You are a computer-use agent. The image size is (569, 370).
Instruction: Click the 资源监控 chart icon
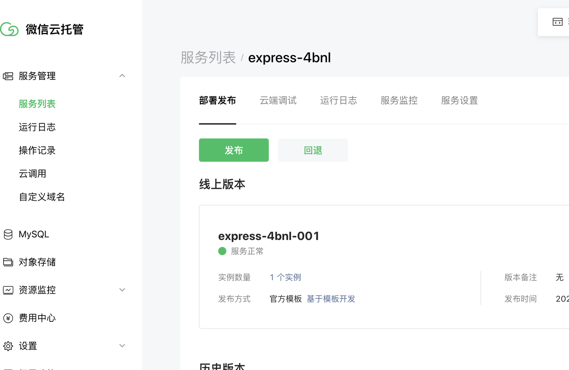tap(8, 290)
